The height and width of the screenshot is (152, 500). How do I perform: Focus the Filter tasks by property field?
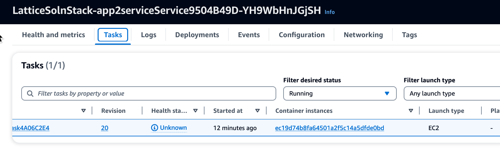[149, 94]
